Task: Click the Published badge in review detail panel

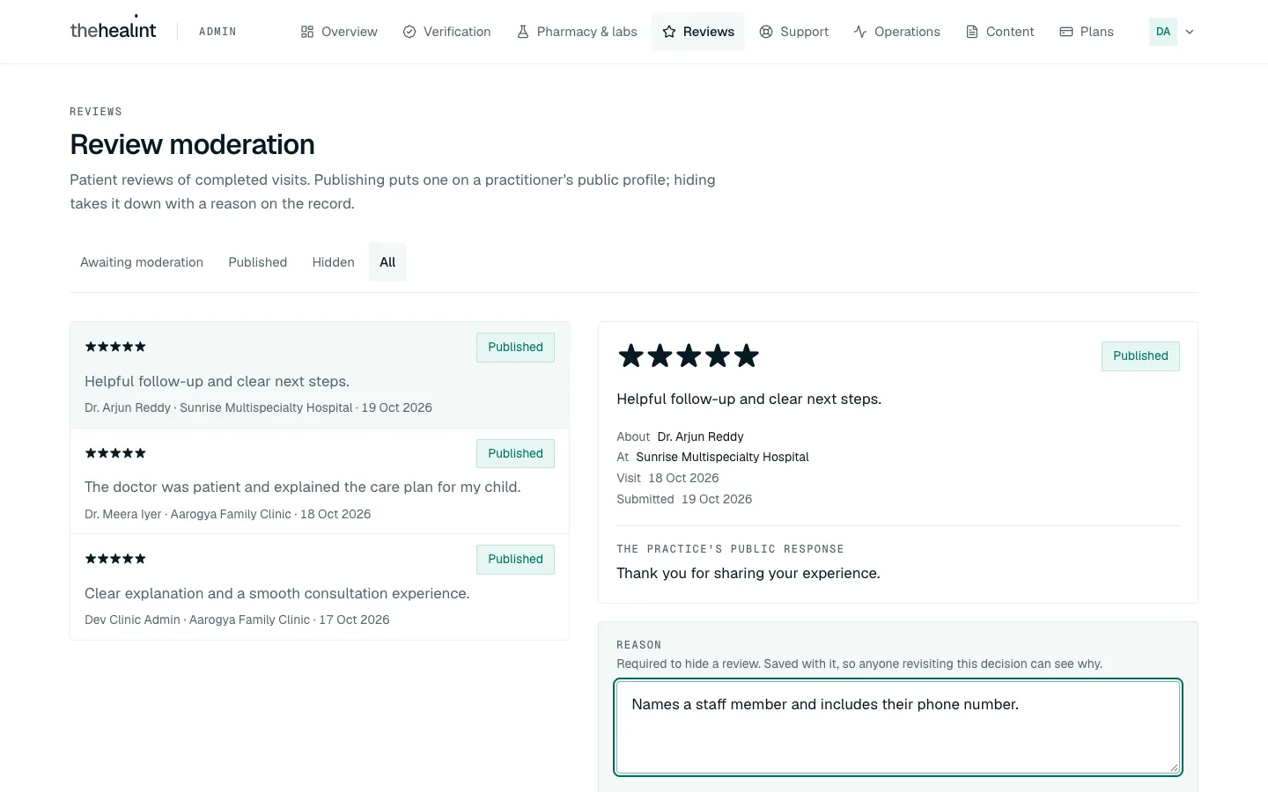Action: [1140, 356]
